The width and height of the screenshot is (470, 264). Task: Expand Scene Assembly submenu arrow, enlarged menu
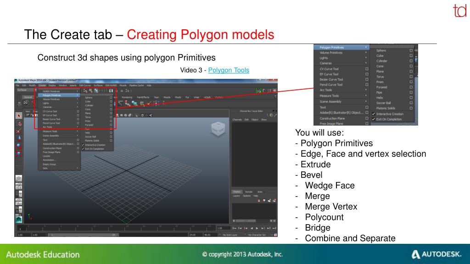(366, 101)
